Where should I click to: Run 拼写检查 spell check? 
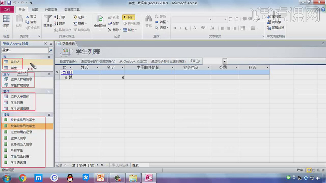[x=131, y=23]
